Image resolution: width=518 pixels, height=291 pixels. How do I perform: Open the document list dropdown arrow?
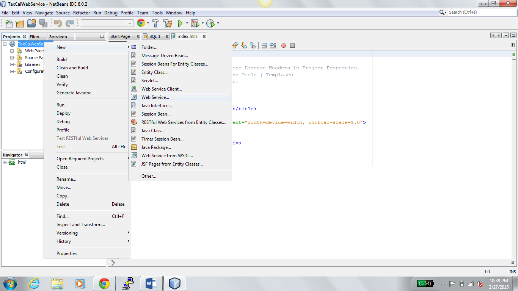tap(506, 36)
